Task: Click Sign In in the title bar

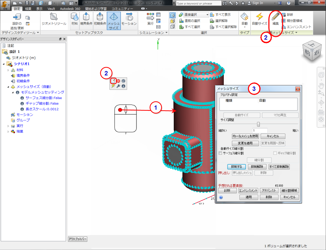Action: coord(258,3)
